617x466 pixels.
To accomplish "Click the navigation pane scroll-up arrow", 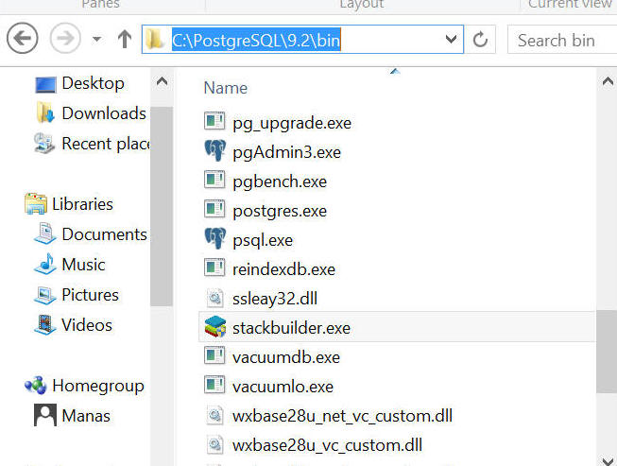I will point(162,81).
